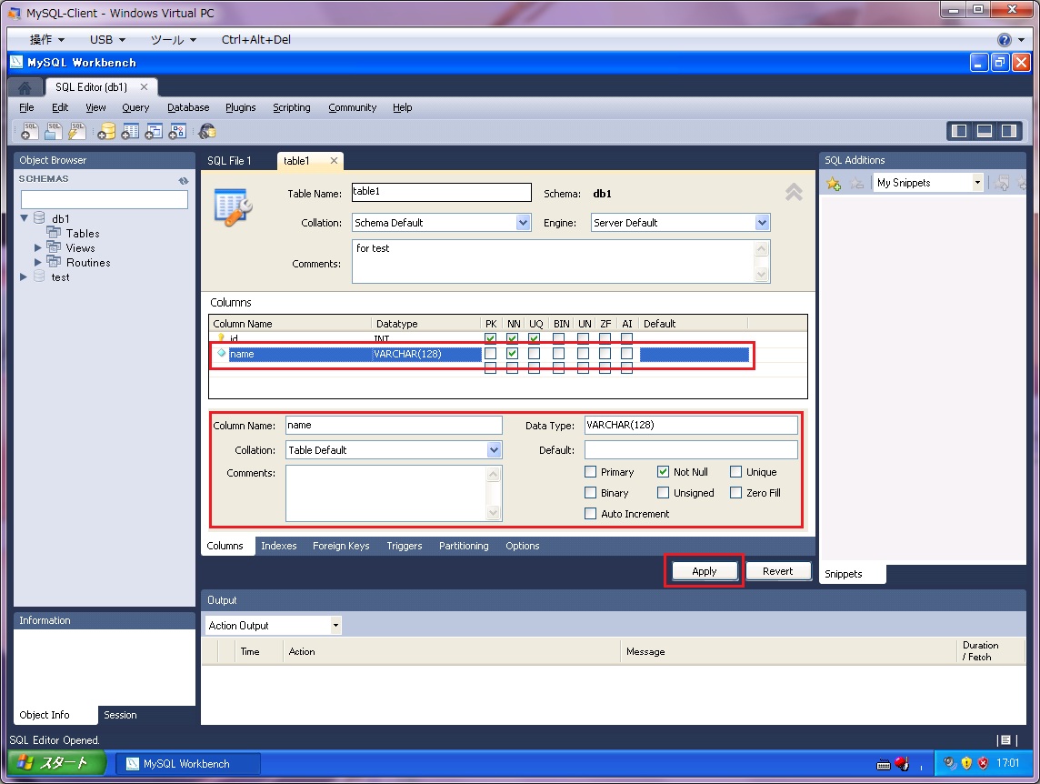Click the column Comments scrollbar up arrow

point(493,474)
